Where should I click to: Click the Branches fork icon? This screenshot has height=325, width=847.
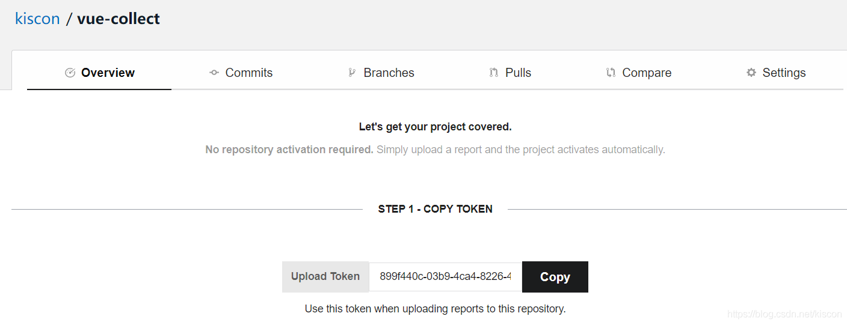pyautogui.click(x=352, y=73)
